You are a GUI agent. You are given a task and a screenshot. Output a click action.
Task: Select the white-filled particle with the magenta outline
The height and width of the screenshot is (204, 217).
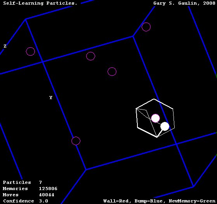coord(155,118)
